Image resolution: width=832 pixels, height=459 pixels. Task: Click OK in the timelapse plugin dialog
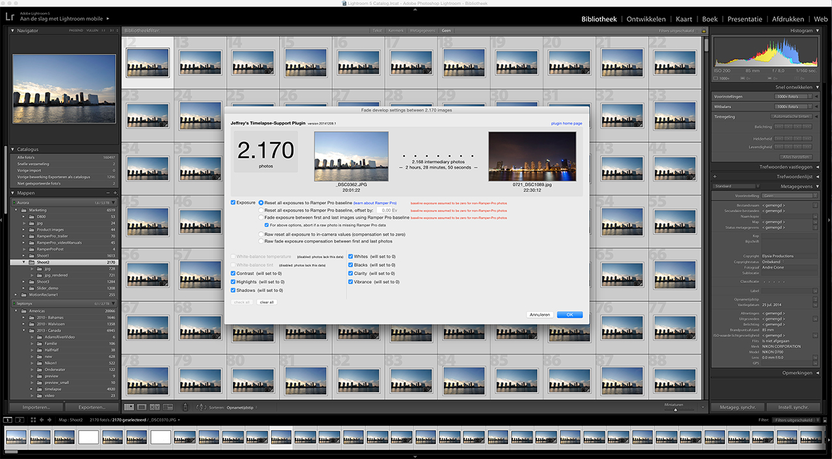tap(569, 315)
